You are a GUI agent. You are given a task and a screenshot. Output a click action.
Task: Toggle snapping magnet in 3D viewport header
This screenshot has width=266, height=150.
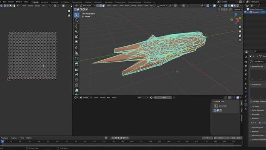(175, 5)
